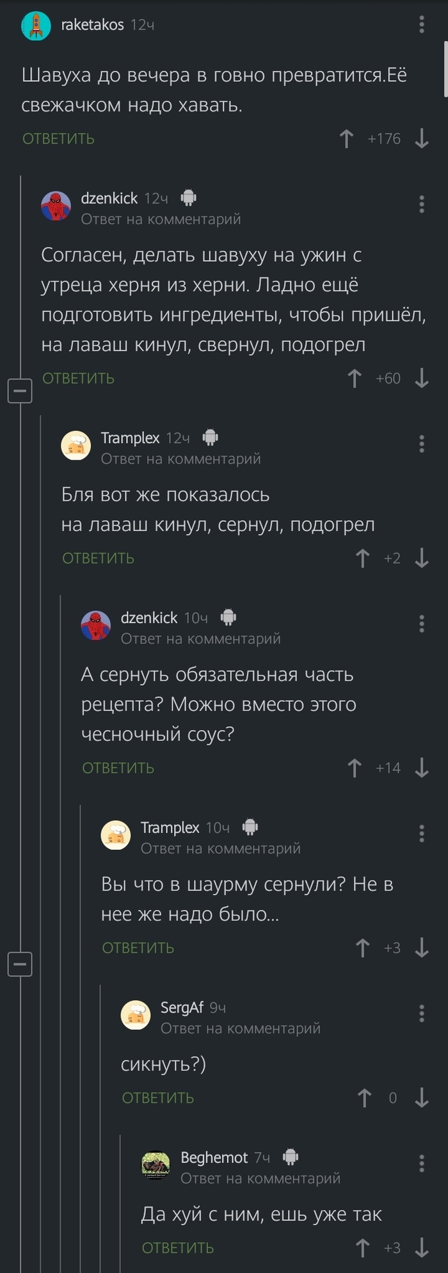This screenshot has width=448, height=1273.
Task: Click 'Ответ на комментарий' under dzenkick's reply
Action: click(x=160, y=218)
